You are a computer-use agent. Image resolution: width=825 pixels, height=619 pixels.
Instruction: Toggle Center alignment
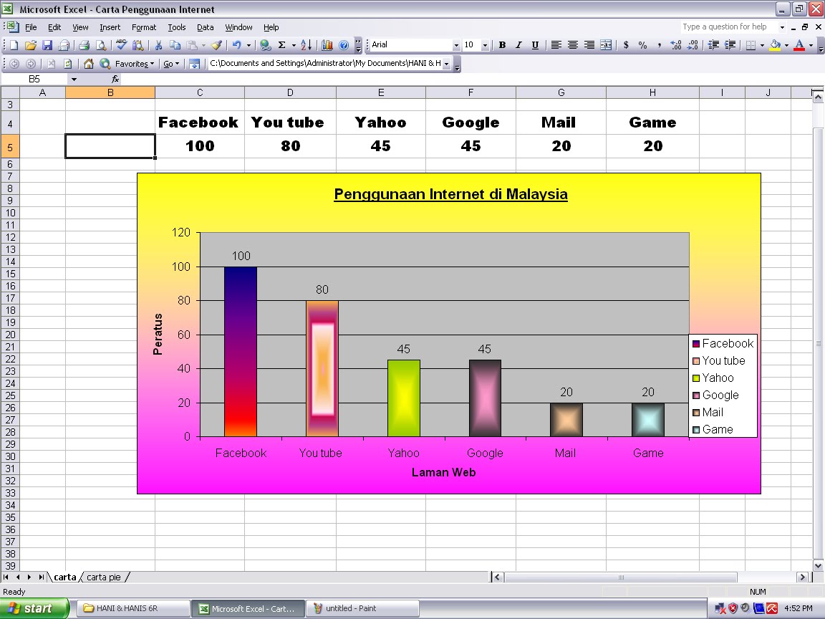click(x=572, y=45)
